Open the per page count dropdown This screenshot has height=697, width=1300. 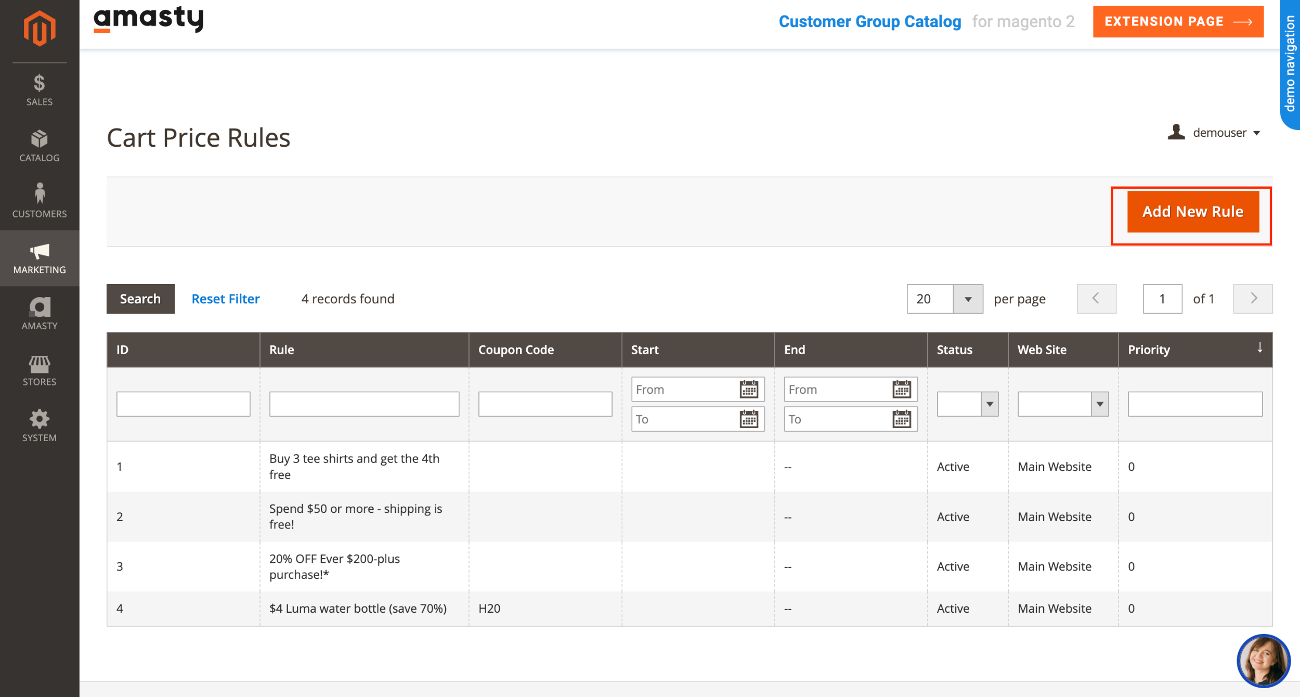(968, 299)
